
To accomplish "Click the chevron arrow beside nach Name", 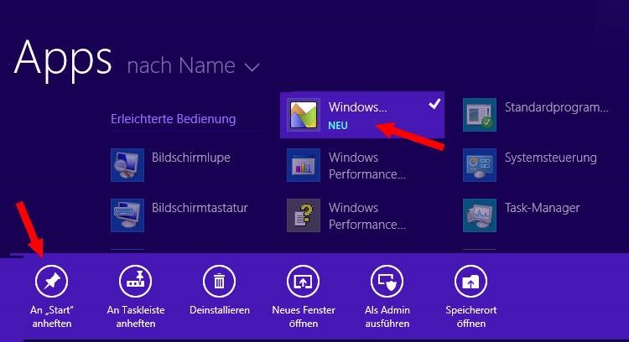I will (252, 66).
